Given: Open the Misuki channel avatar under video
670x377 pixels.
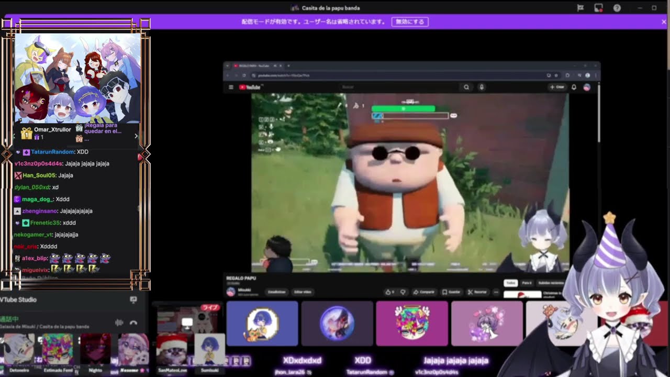Looking at the screenshot, I should tap(231, 292).
